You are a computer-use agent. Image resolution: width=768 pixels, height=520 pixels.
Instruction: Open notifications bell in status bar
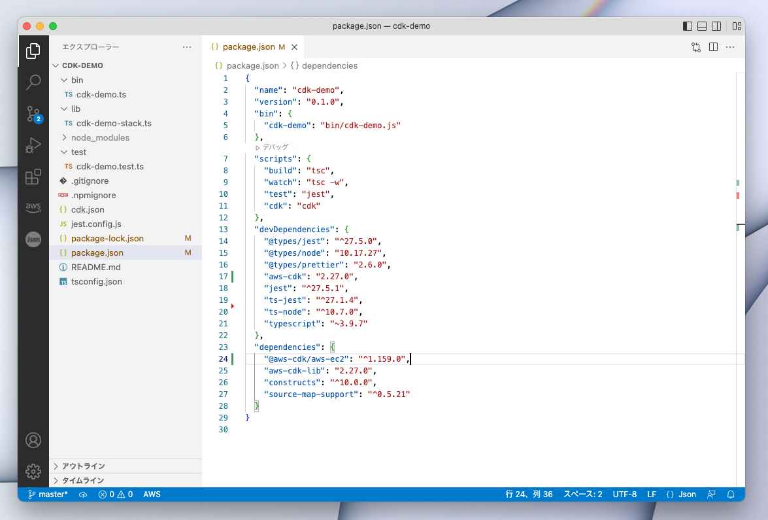731,494
